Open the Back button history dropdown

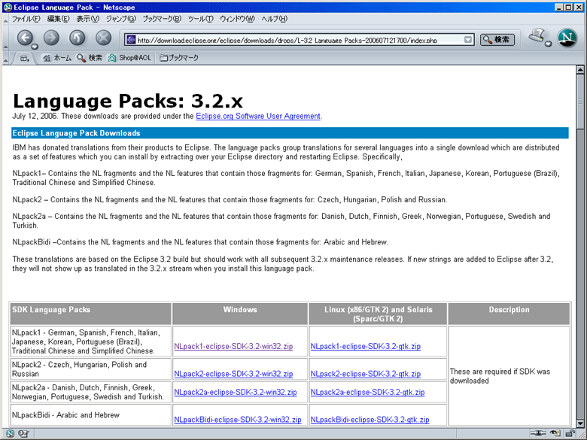tap(35, 47)
